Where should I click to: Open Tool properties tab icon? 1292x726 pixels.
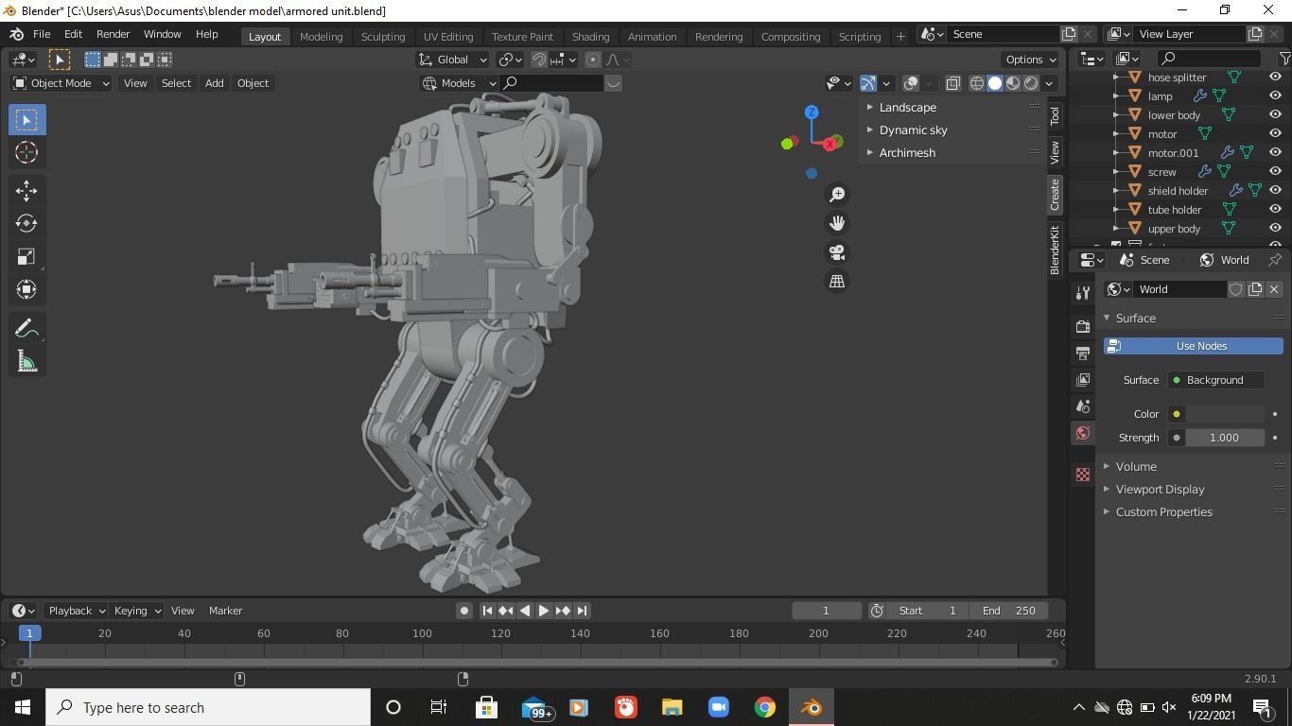1083,293
